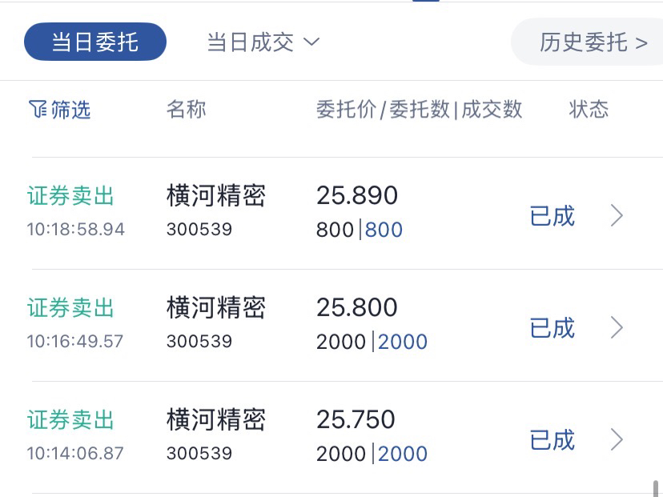Click the 状态 column header
This screenshot has height=497, width=663.
click(x=589, y=110)
